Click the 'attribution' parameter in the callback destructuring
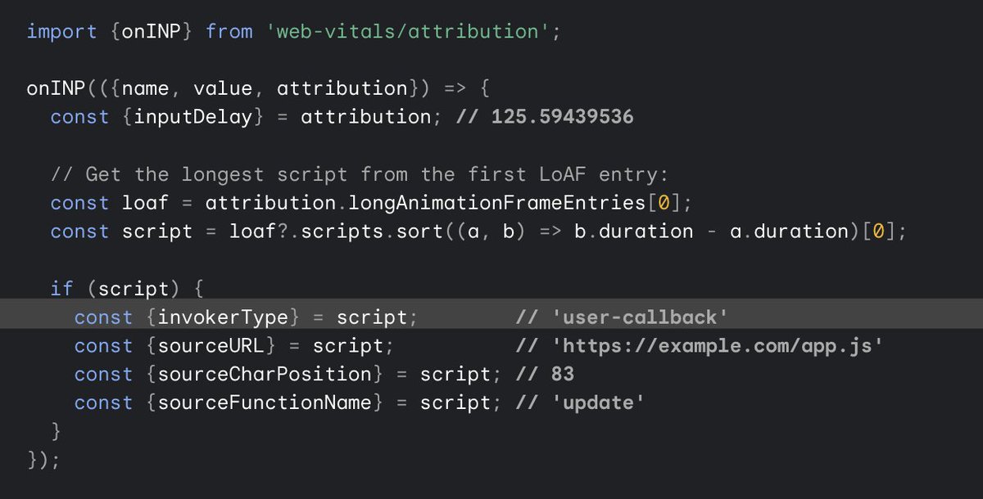 [342, 88]
